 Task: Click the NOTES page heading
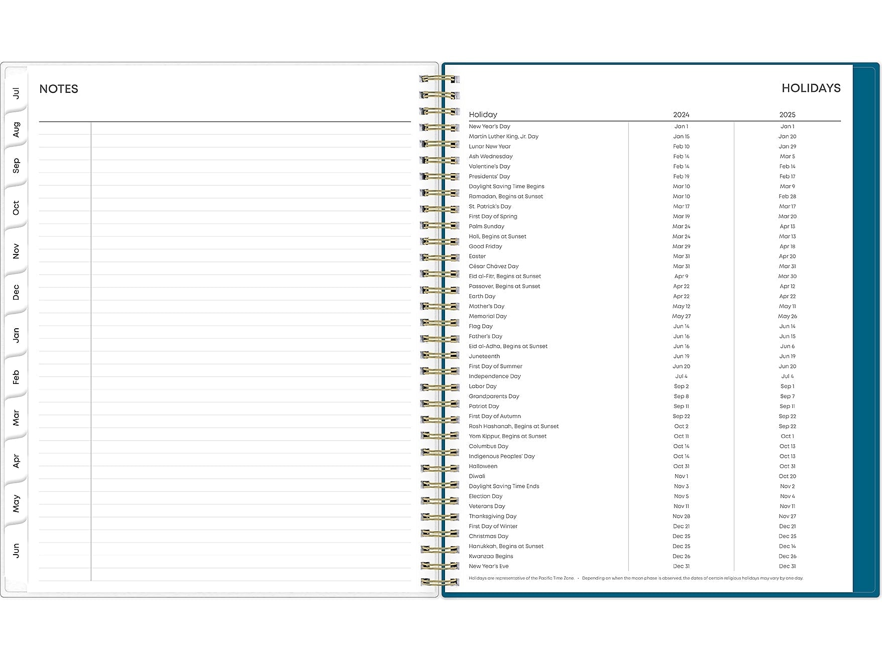(59, 89)
